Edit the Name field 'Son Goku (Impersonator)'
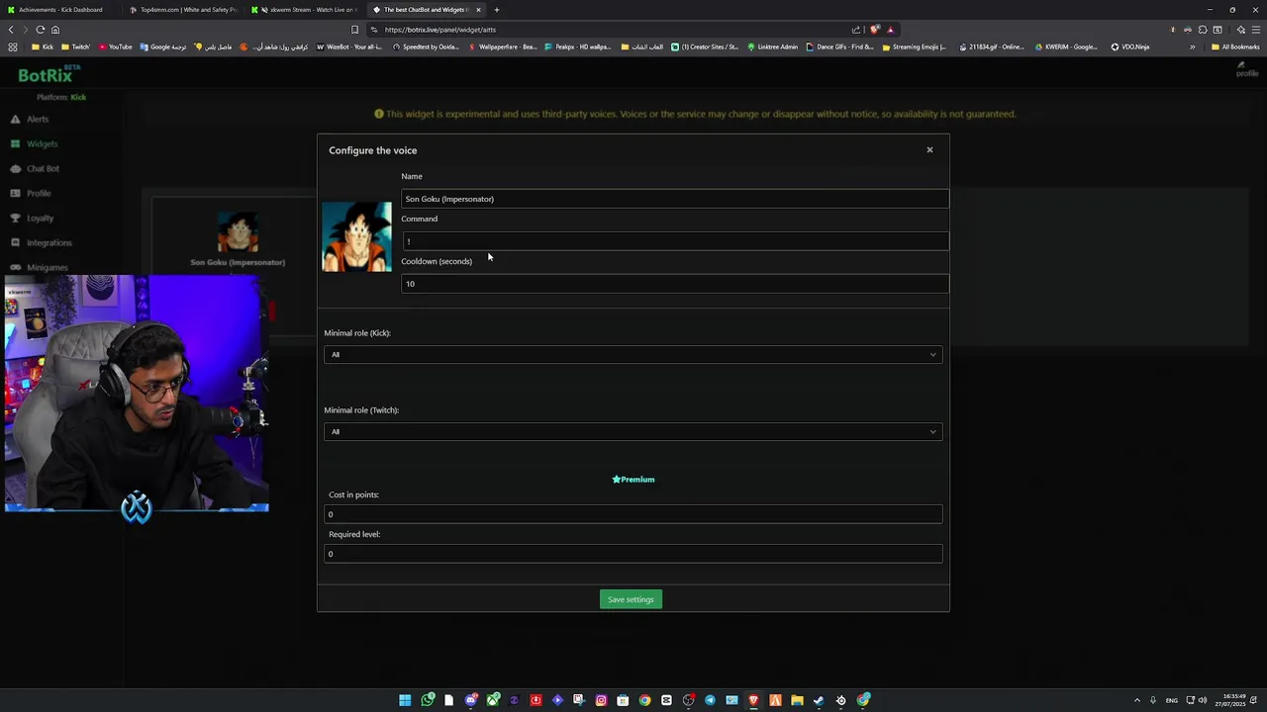The width and height of the screenshot is (1267, 712). (x=674, y=199)
